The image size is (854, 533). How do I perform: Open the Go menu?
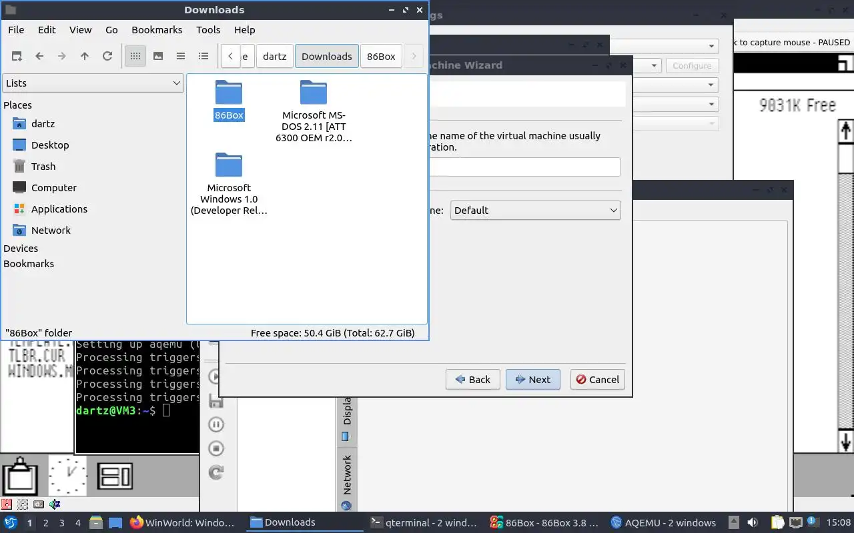point(111,30)
